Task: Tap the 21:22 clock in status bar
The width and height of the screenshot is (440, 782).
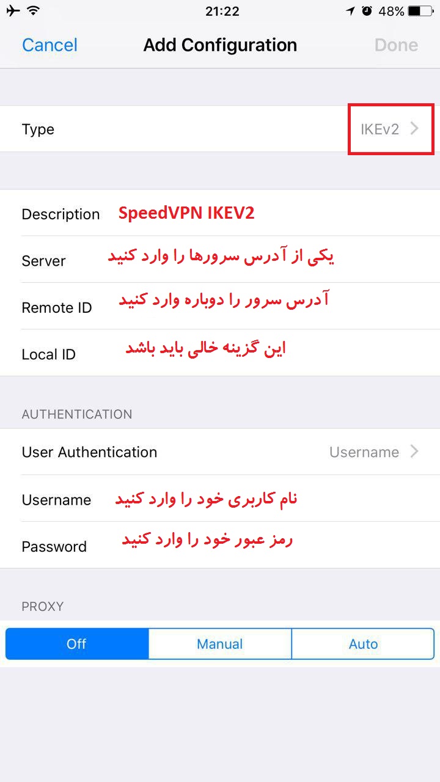Action: pyautogui.click(x=222, y=11)
